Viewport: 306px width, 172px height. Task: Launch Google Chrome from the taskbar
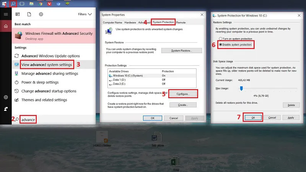[41, 3]
